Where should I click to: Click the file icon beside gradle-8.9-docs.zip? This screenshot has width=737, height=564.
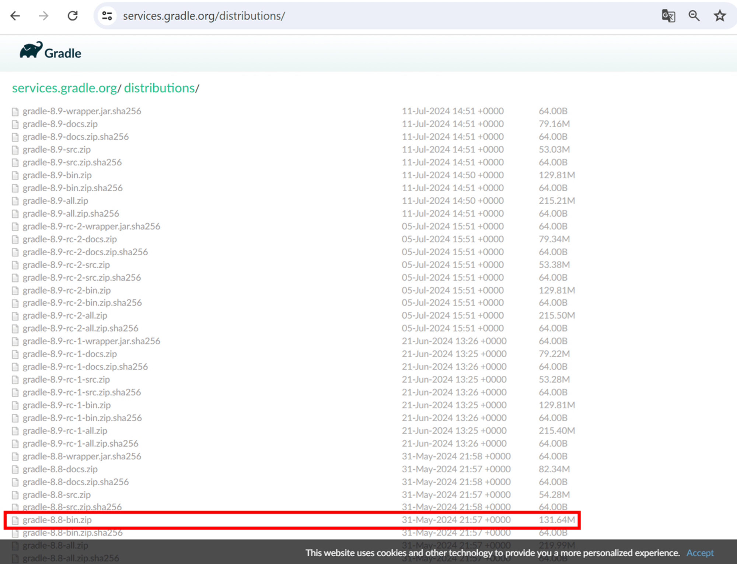[15, 124]
